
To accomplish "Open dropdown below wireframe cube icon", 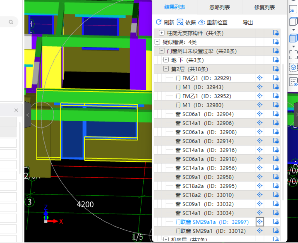I will [294, 30].
